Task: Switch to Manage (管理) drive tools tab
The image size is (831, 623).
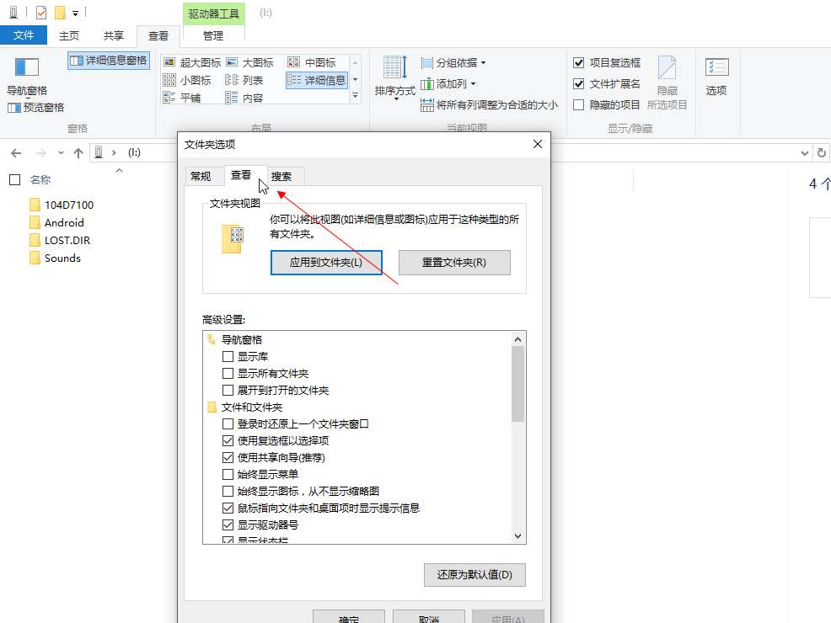Action: pos(213,35)
